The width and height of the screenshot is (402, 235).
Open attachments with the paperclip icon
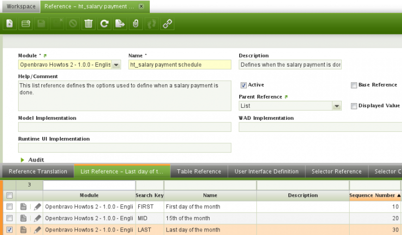point(135,24)
